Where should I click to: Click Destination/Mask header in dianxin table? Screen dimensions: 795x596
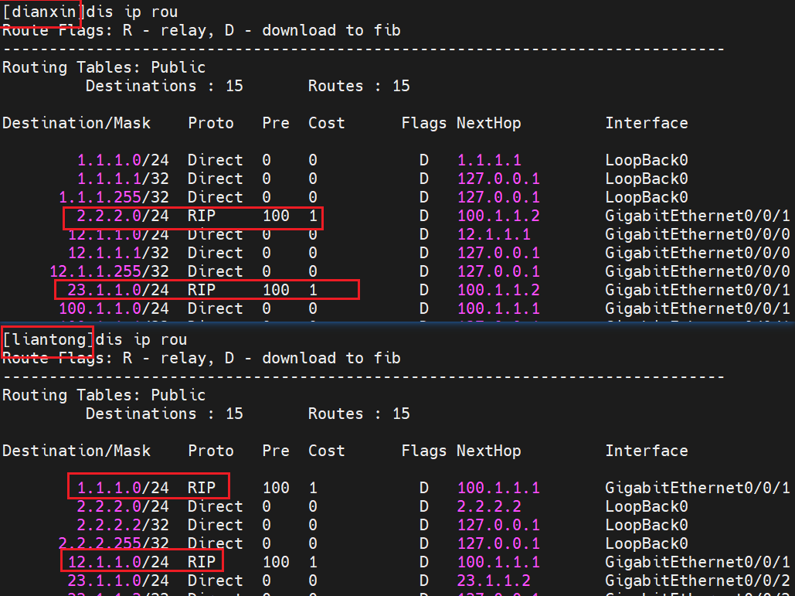click(76, 123)
